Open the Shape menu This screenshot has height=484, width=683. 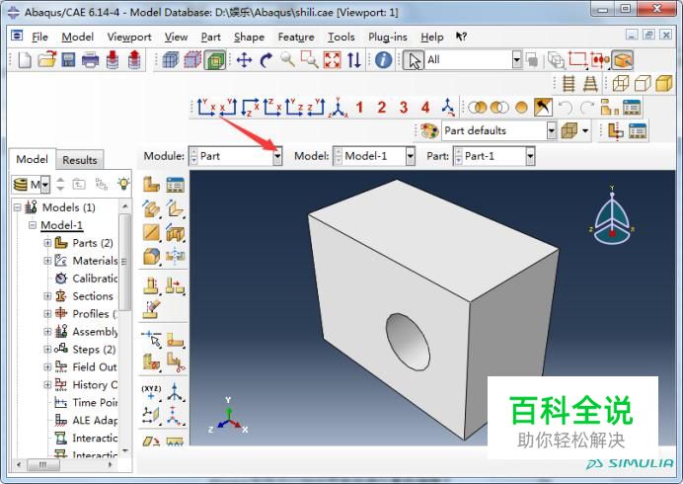point(249,38)
